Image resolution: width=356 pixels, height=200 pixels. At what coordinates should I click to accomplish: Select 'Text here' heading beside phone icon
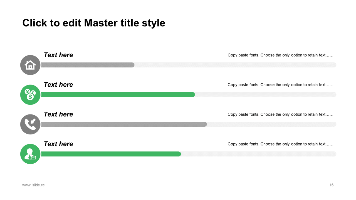pos(58,114)
